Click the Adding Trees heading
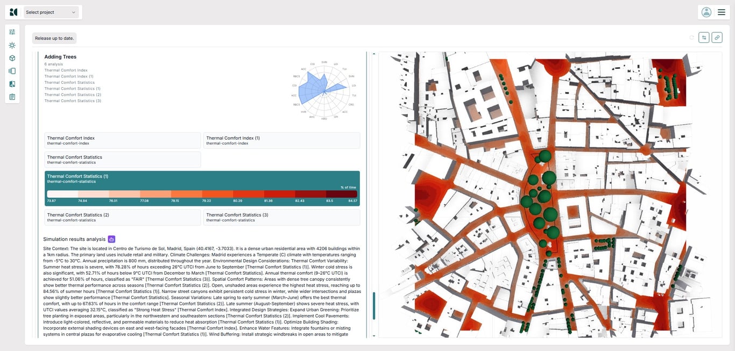Screen dimensions: 735x351 tap(60, 56)
